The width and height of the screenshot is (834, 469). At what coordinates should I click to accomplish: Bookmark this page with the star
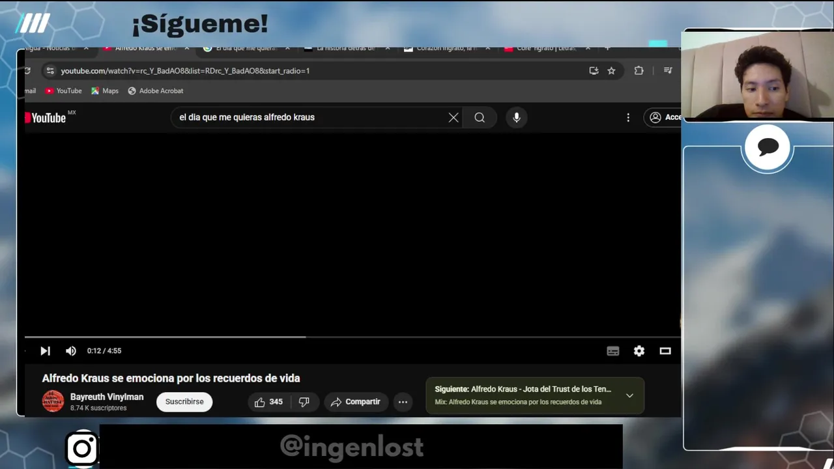pos(611,70)
